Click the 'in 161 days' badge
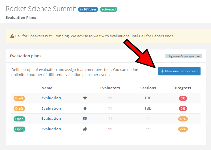 88,9
